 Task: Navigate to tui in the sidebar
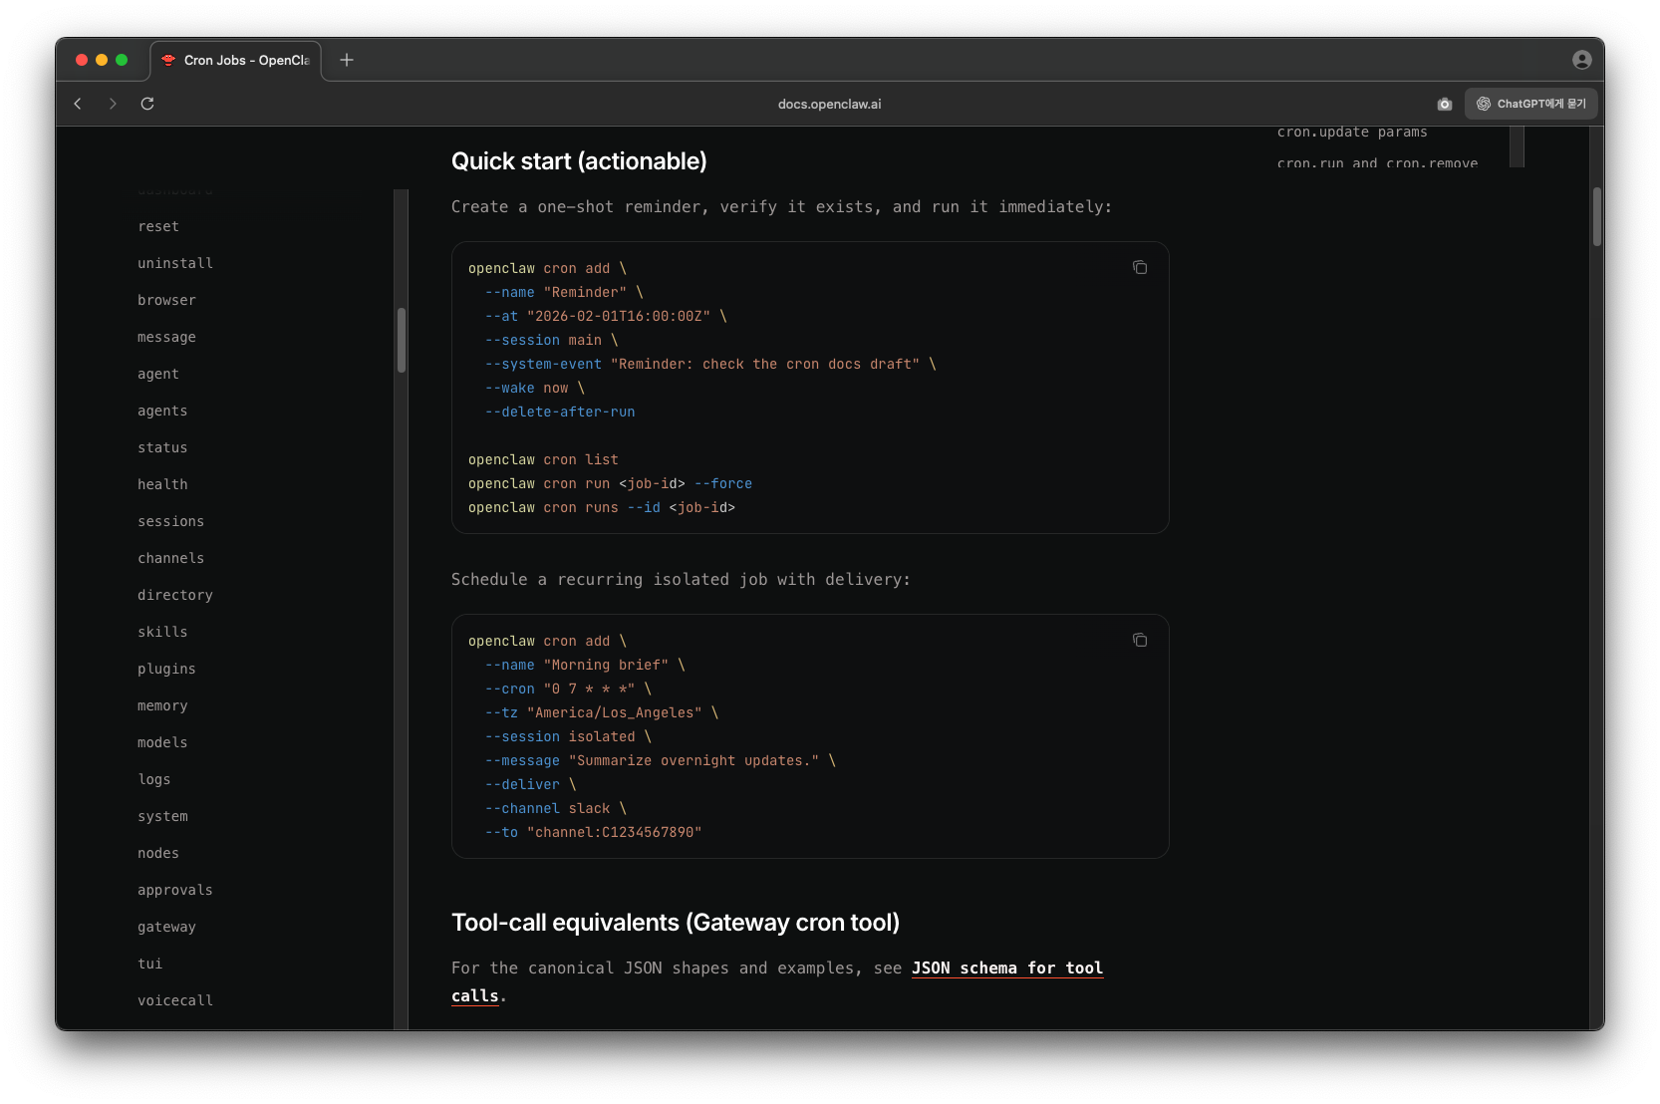(150, 964)
